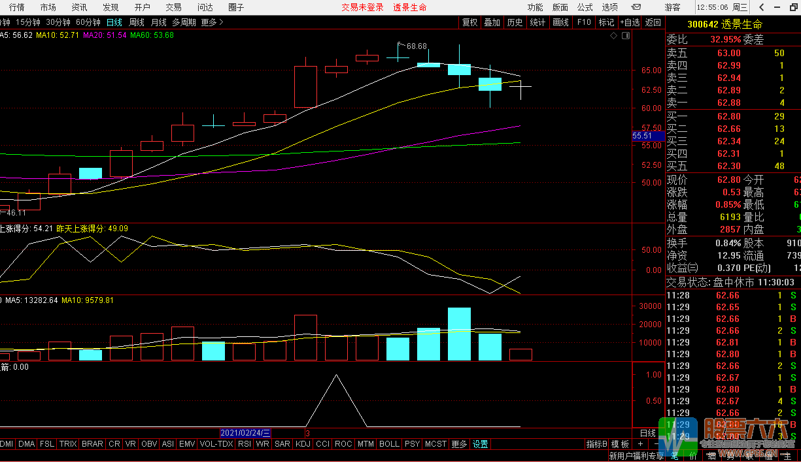Open the 行情 menu
Image resolution: width=801 pixels, height=463 pixels.
point(17,7)
